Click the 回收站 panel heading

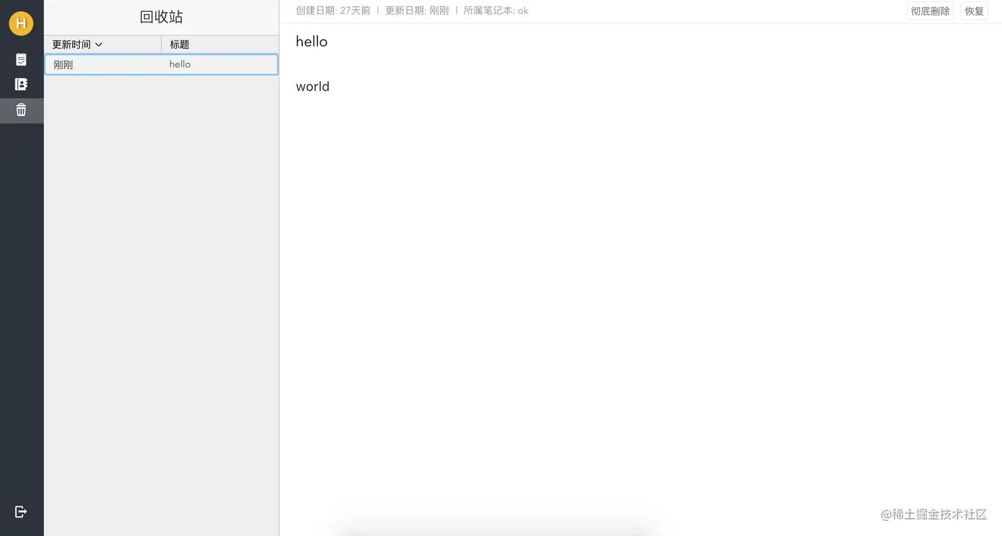click(x=161, y=17)
